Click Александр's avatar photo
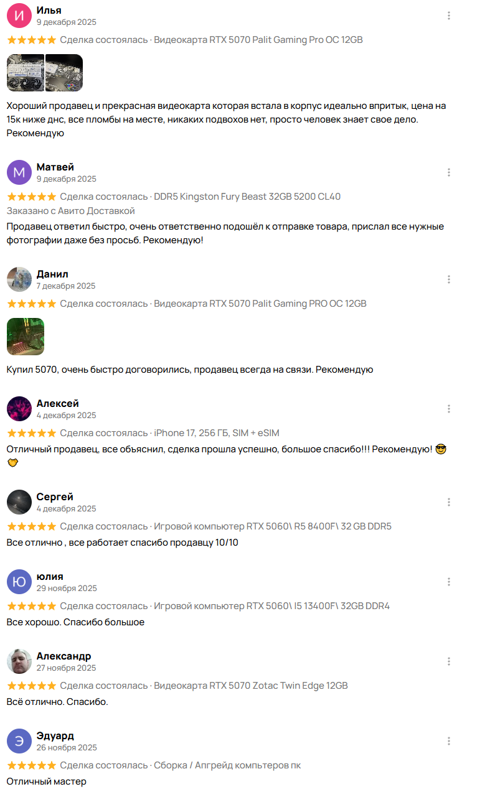This screenshot has width=495, height=802. 19,661
